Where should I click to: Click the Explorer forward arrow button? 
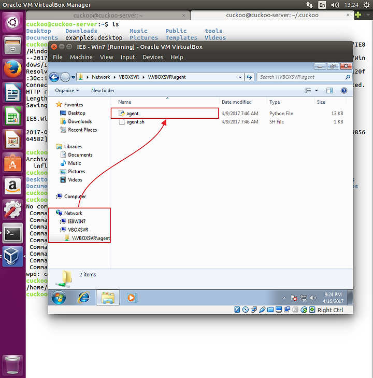(65, 77)
